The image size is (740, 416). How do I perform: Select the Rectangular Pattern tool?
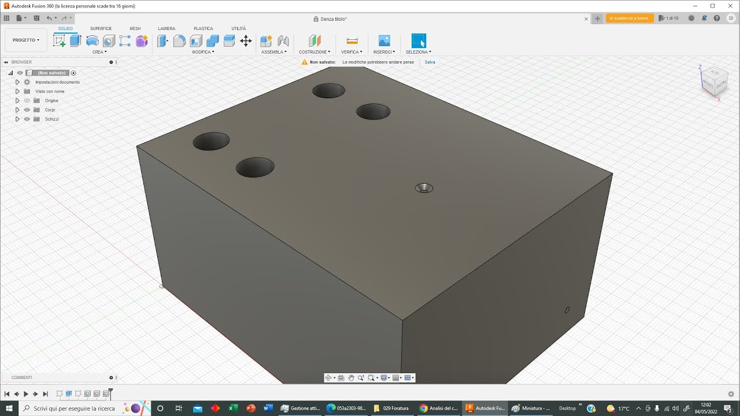(x=125, y=41)
